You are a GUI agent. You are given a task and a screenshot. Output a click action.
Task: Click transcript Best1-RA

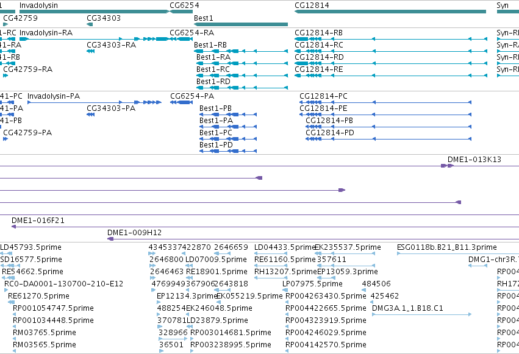tap(242, 63)
